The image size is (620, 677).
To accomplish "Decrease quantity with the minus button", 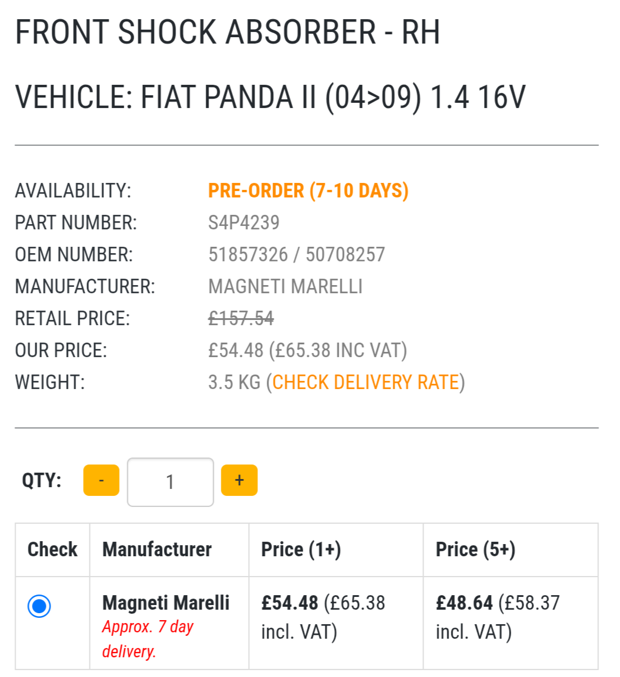I will click(101, 480).
